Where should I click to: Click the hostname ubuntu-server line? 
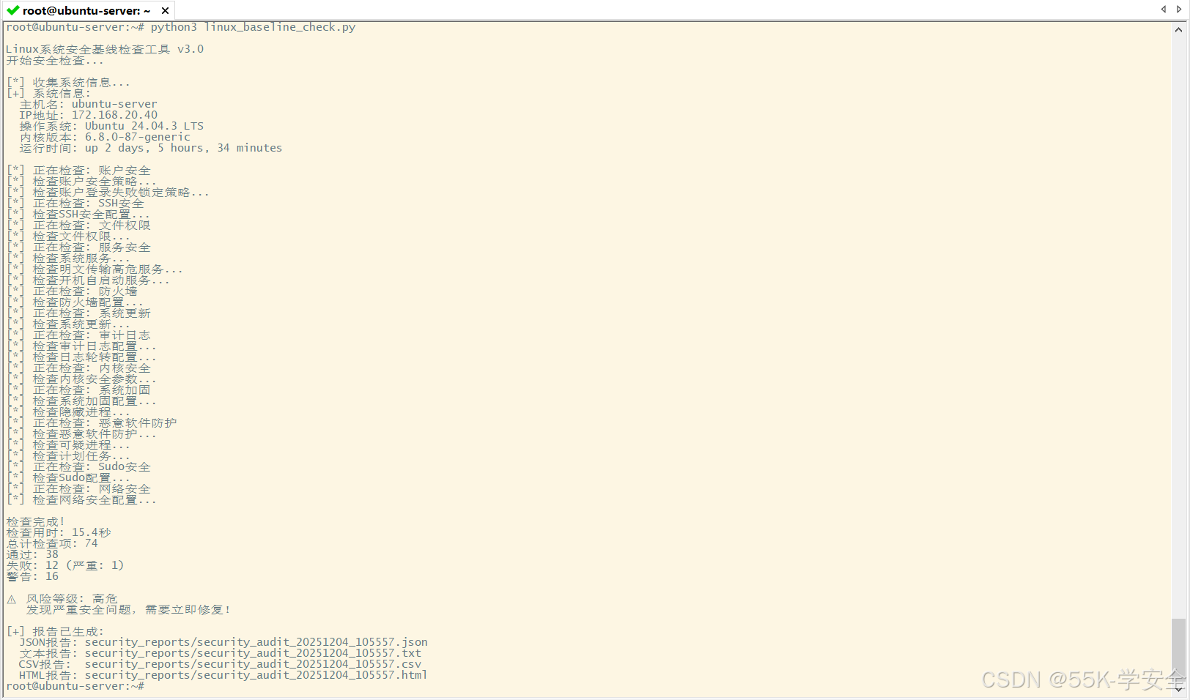[88, 104]
